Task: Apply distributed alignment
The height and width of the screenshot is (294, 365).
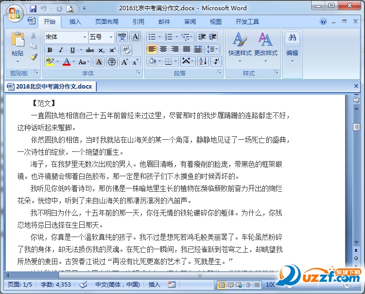Action: pyautogui.click(x=198, y=49)
